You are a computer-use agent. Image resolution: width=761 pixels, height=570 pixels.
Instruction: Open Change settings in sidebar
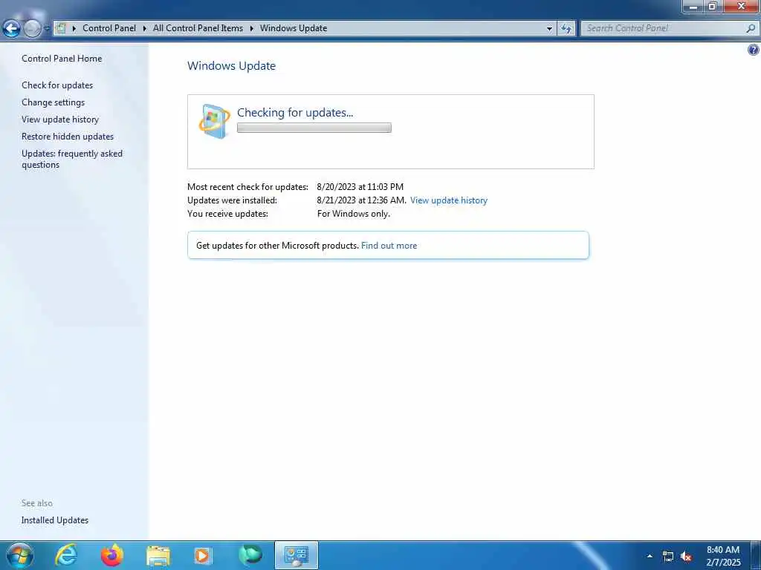(x=53, y=102)
